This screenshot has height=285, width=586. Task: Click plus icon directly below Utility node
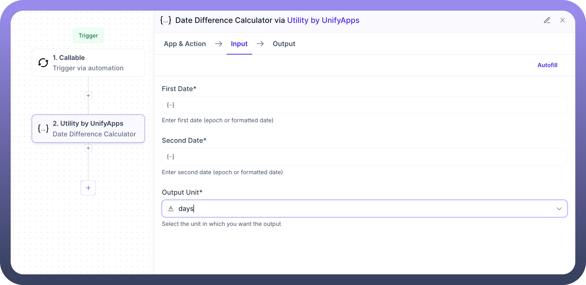click(88, 148)
